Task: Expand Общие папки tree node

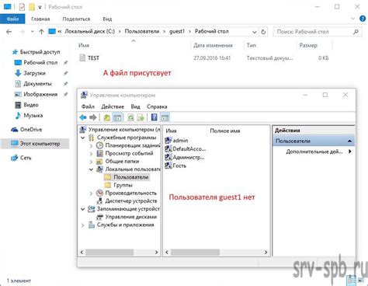Action: click(91, 162)
